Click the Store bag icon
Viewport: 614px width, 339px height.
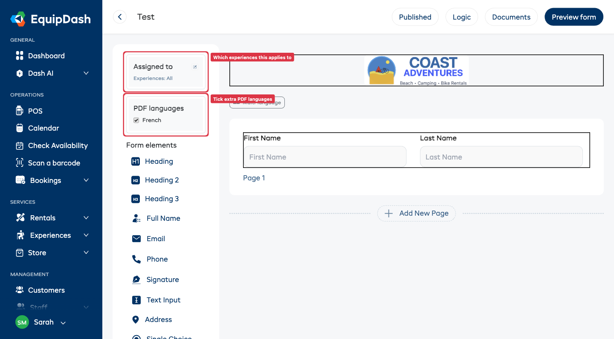coord(19,253)
